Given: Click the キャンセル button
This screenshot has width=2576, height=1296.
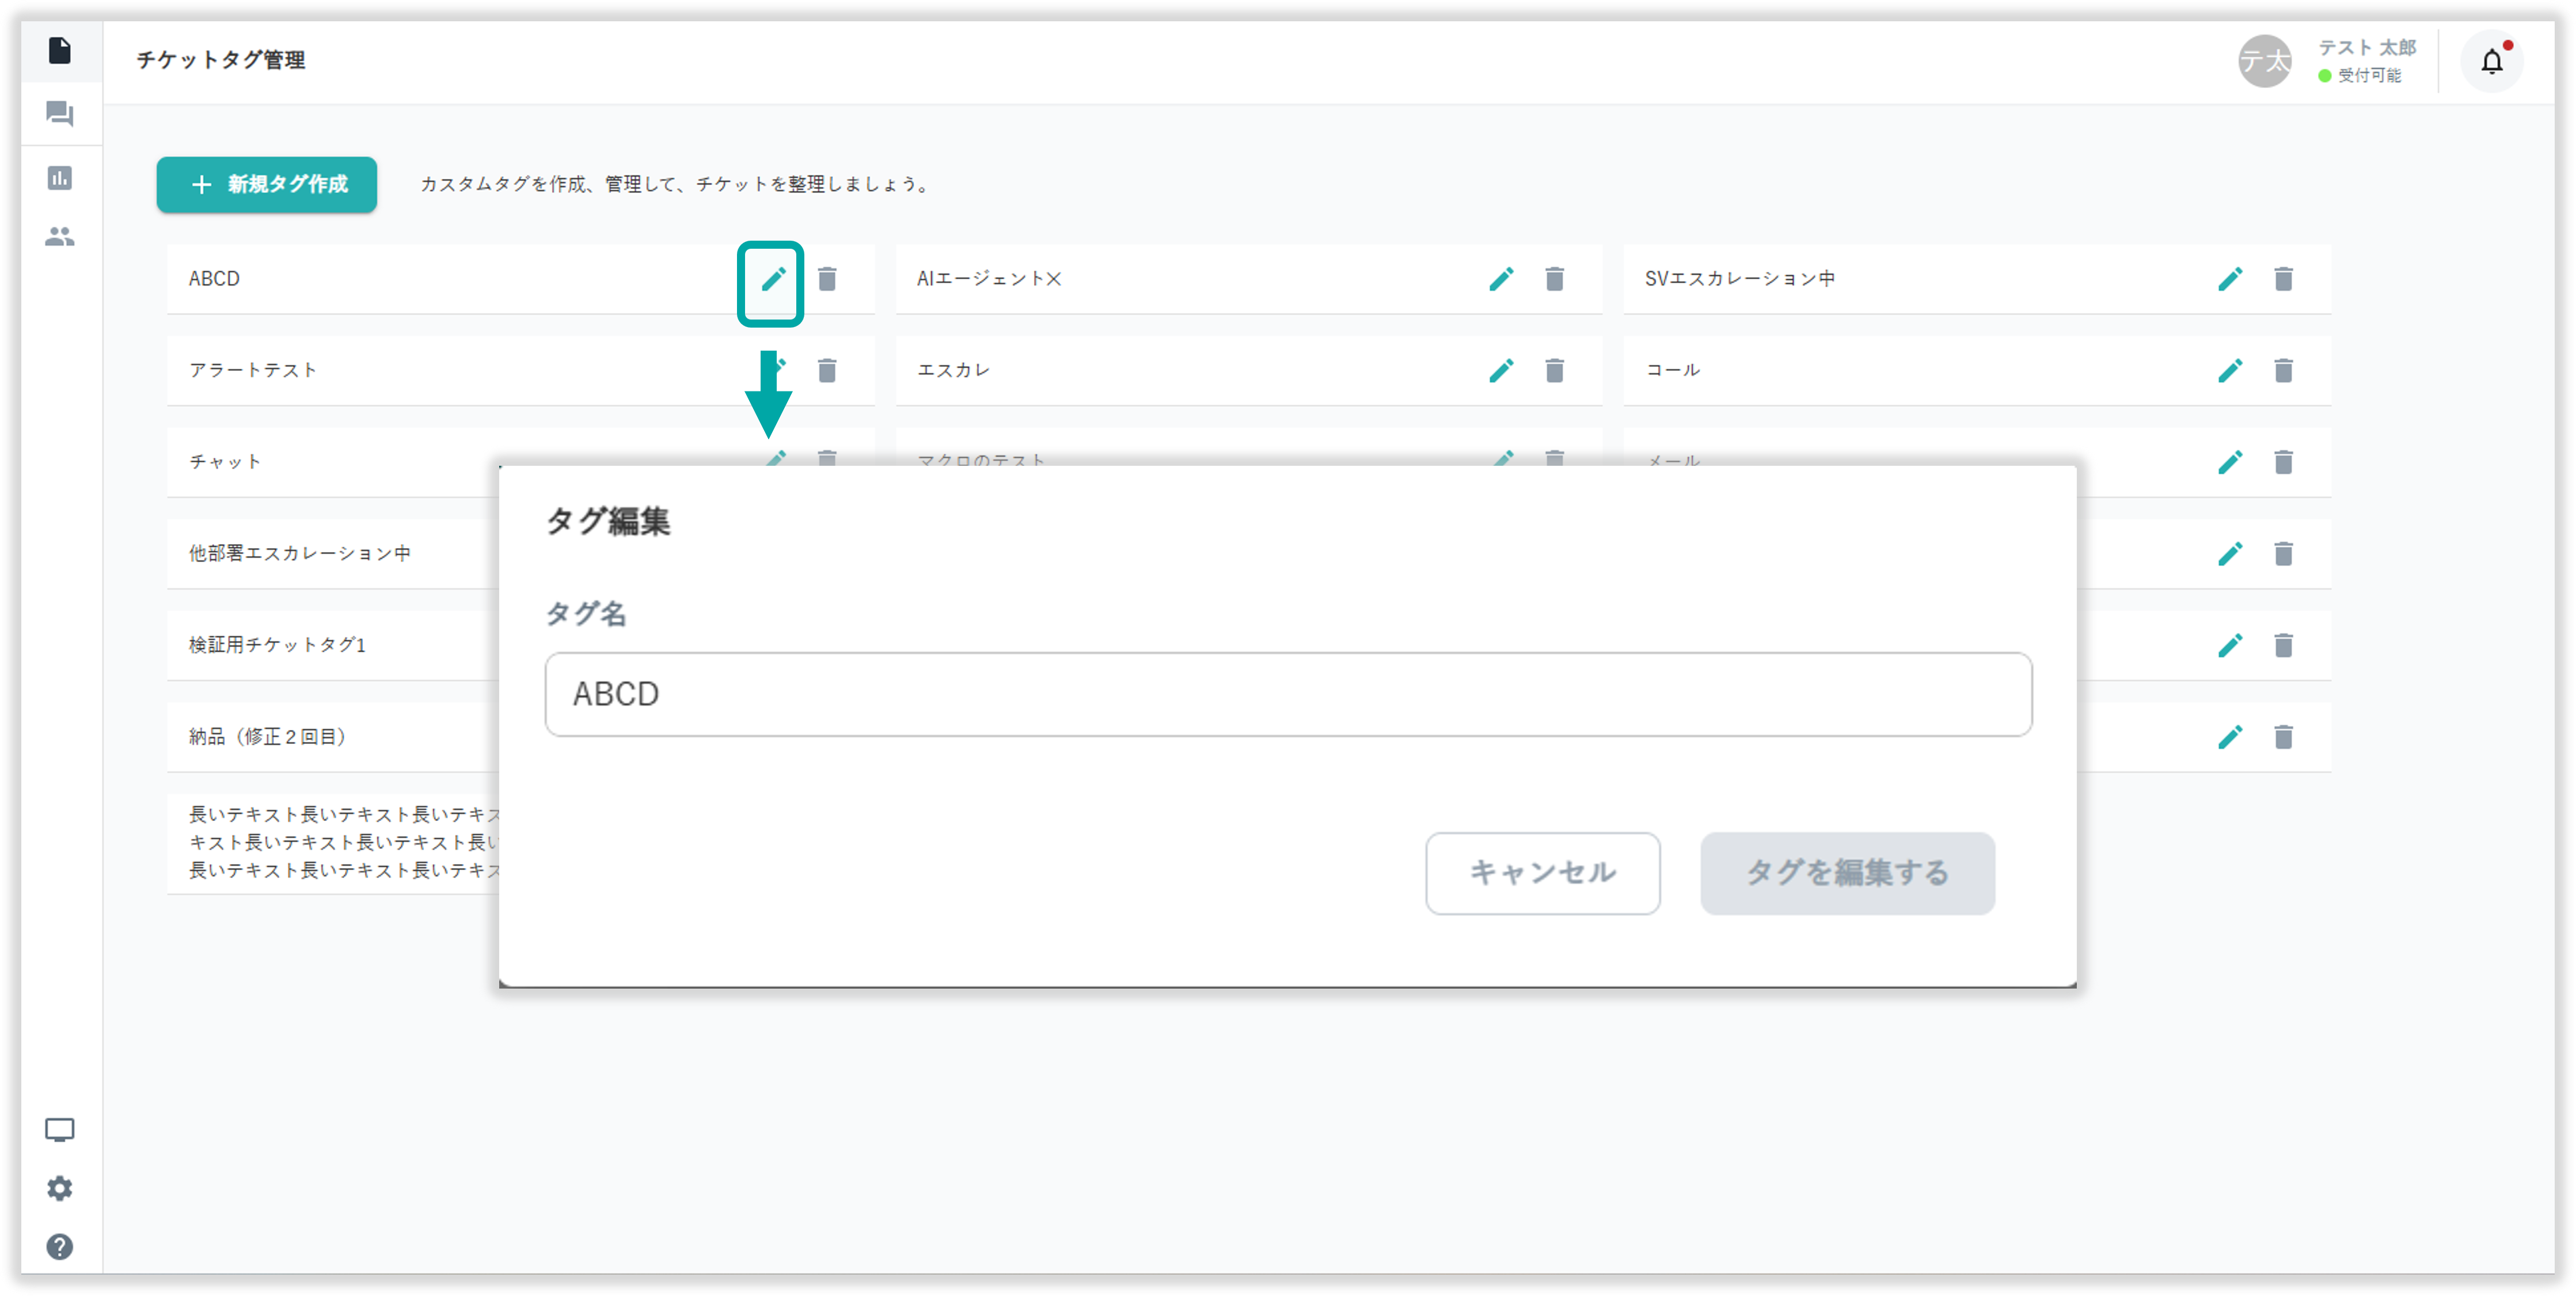Looking at the screenshot, I should click(1542, 873).
